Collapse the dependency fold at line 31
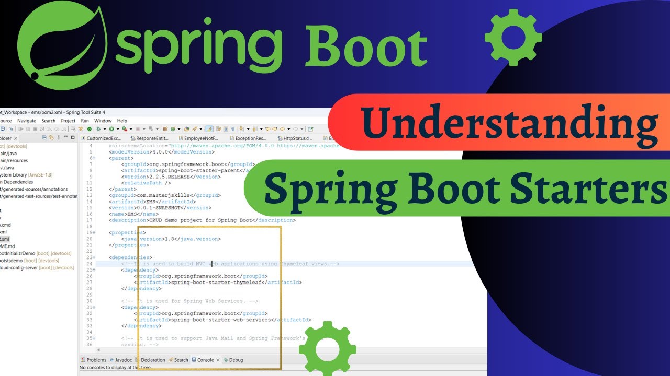This screenshot has height=376, width=670. click(94, 307)
